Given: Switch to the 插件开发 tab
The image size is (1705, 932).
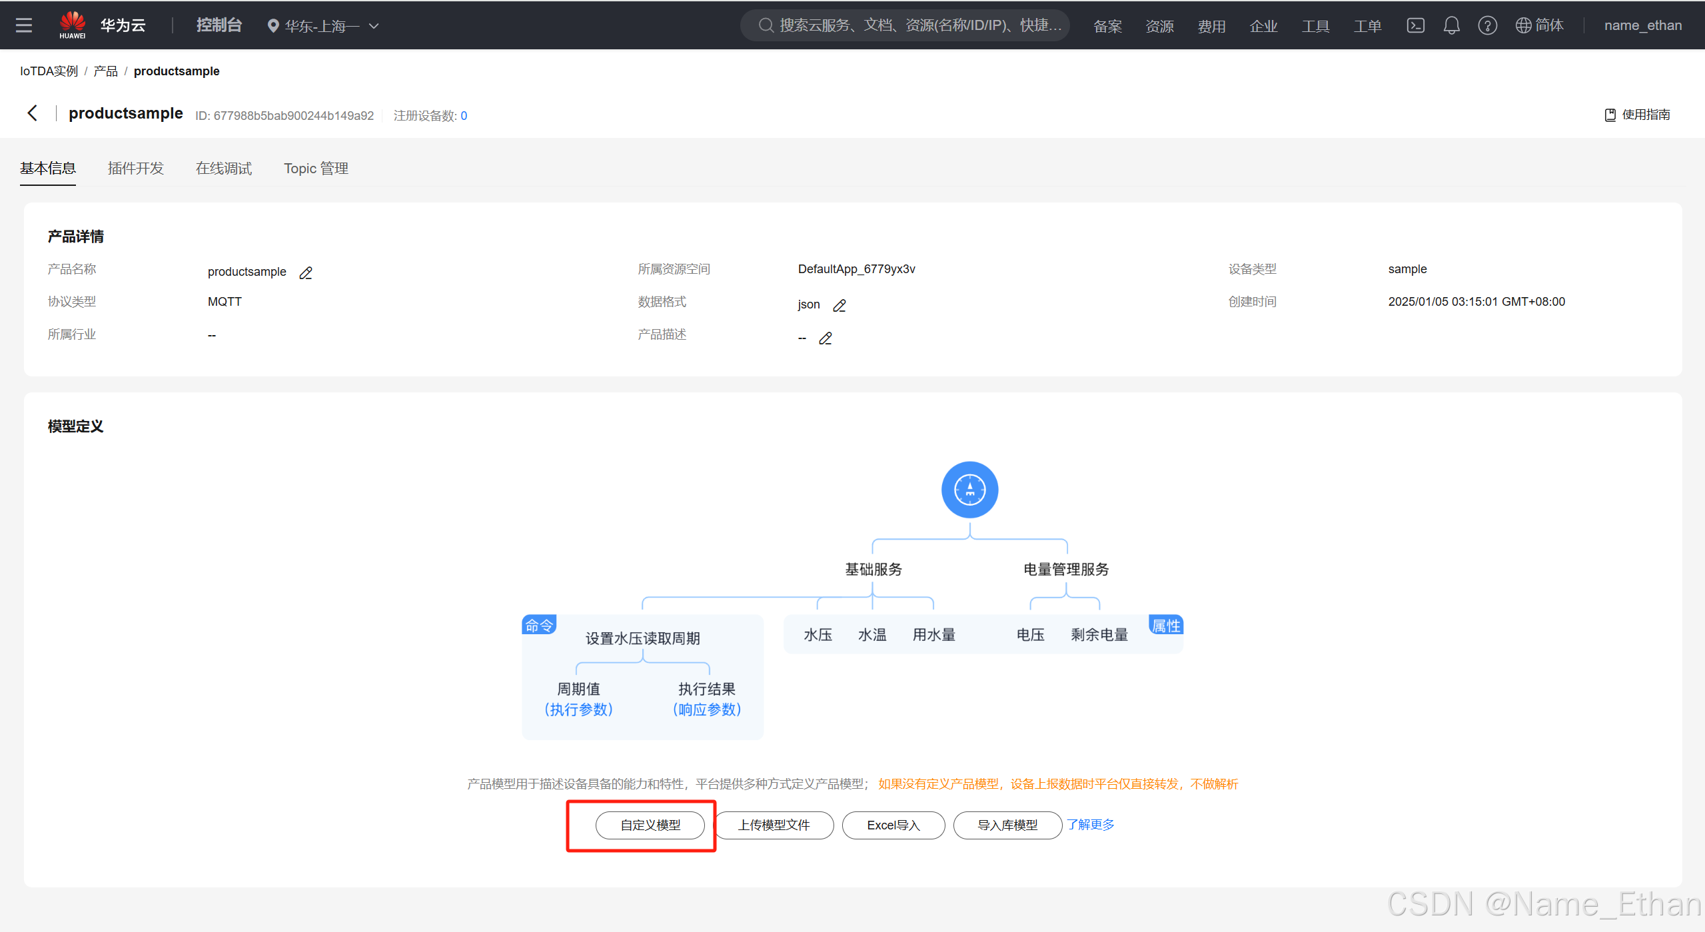Looking at the screenshot, I should point(136,169).
